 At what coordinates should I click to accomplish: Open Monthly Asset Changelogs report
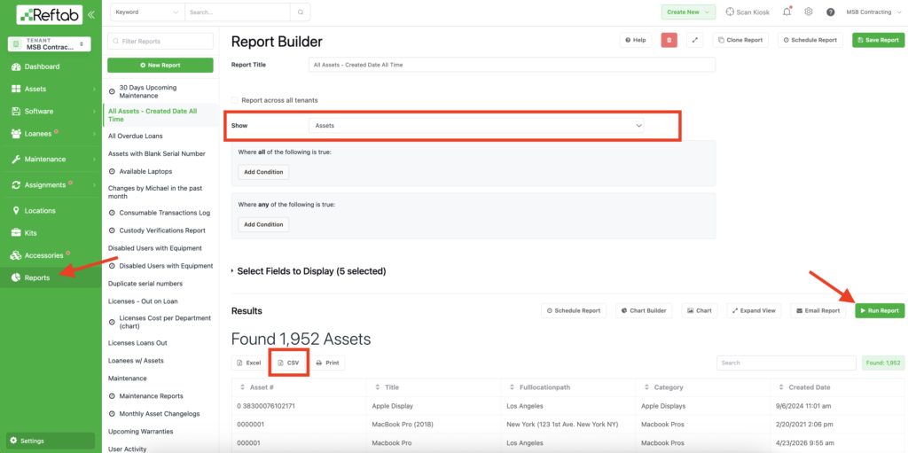click(x=160, y=414)
